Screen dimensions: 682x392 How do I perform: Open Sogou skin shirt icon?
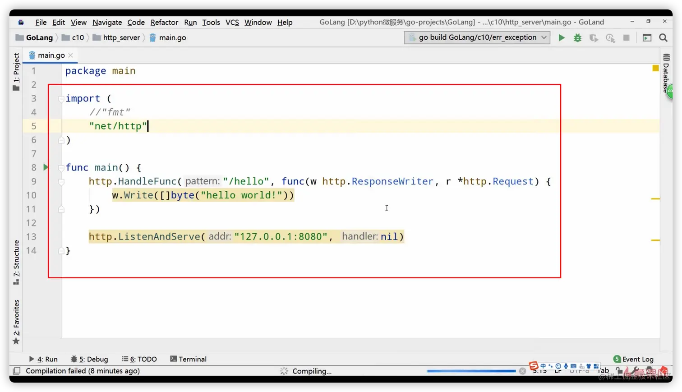tap(589, 366)
